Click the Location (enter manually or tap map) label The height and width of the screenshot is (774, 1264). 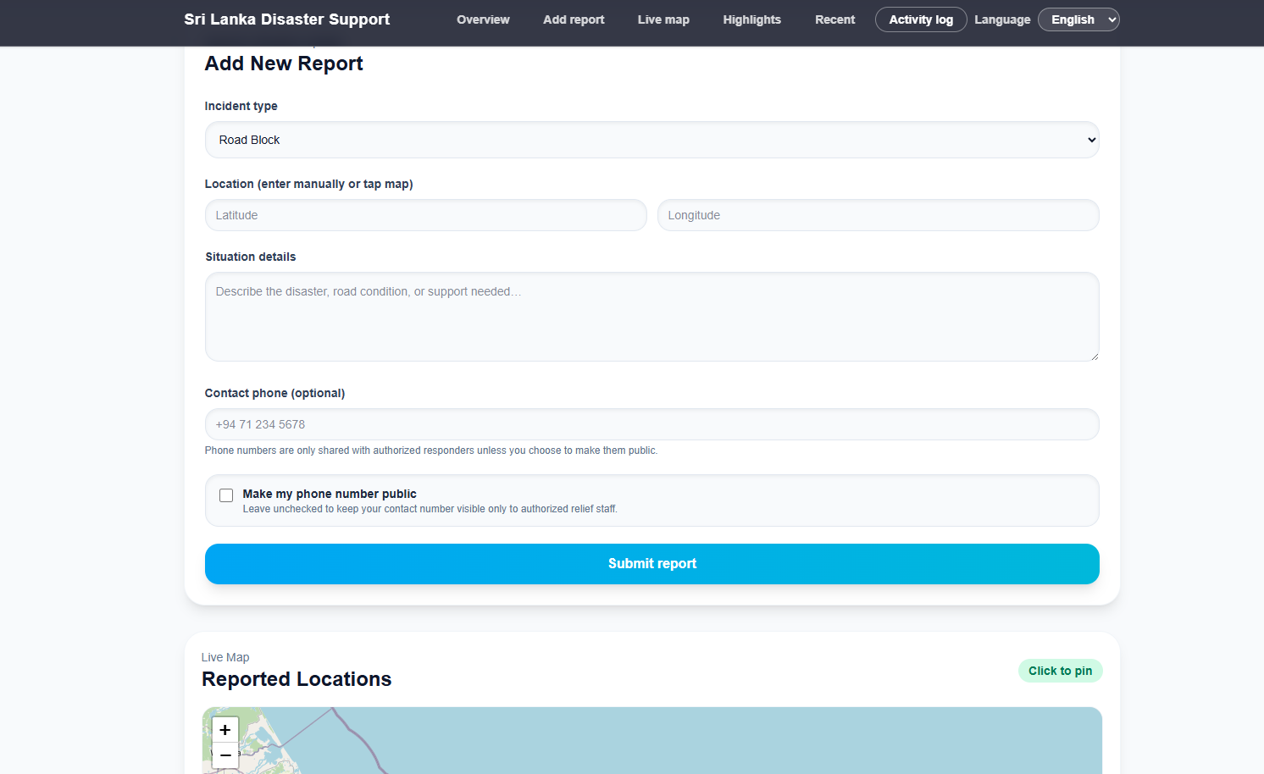click(x=308, y=184)
